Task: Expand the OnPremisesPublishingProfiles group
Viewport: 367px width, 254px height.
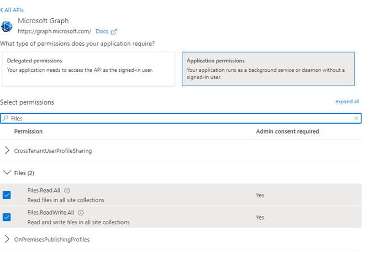Action: [7, 239]
